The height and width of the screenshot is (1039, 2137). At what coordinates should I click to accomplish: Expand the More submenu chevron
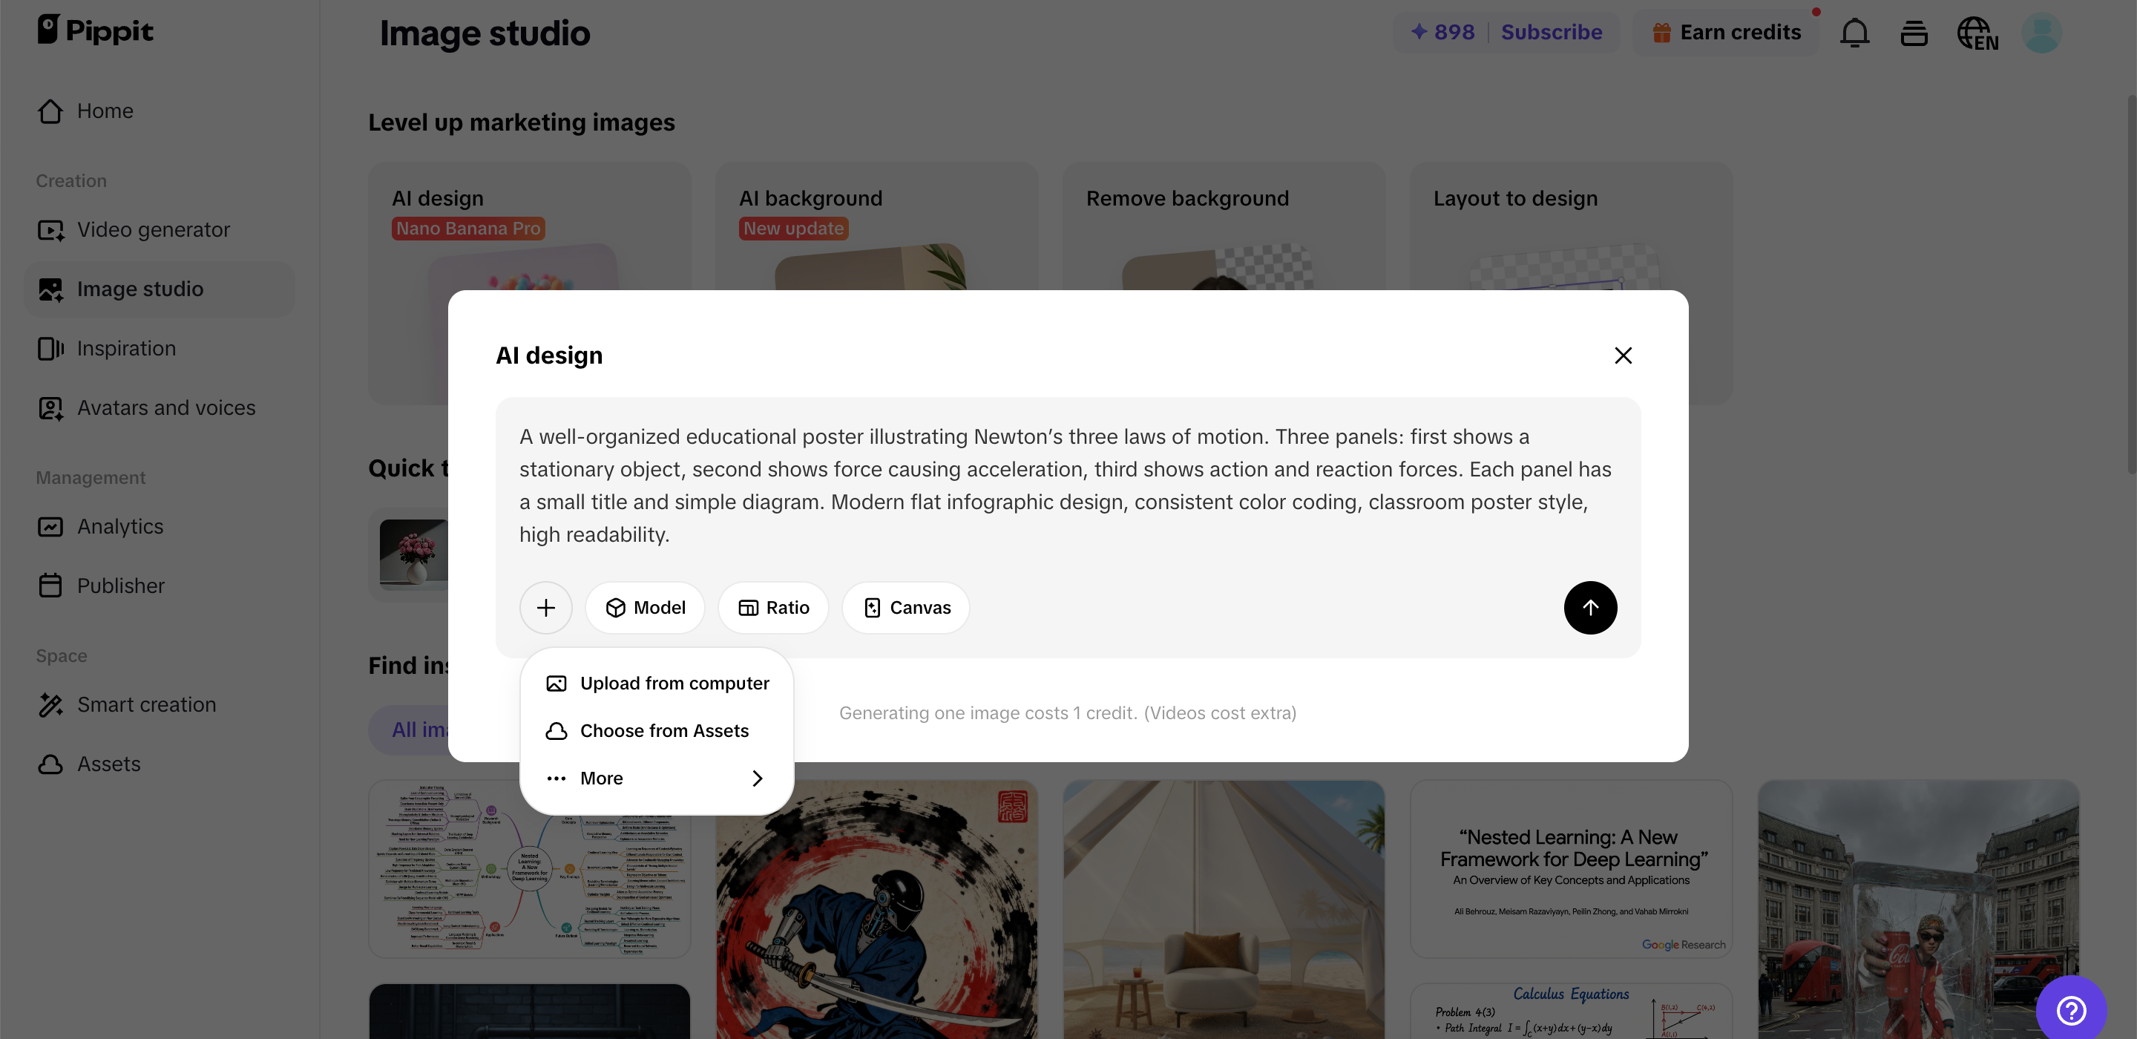[756, 779]
